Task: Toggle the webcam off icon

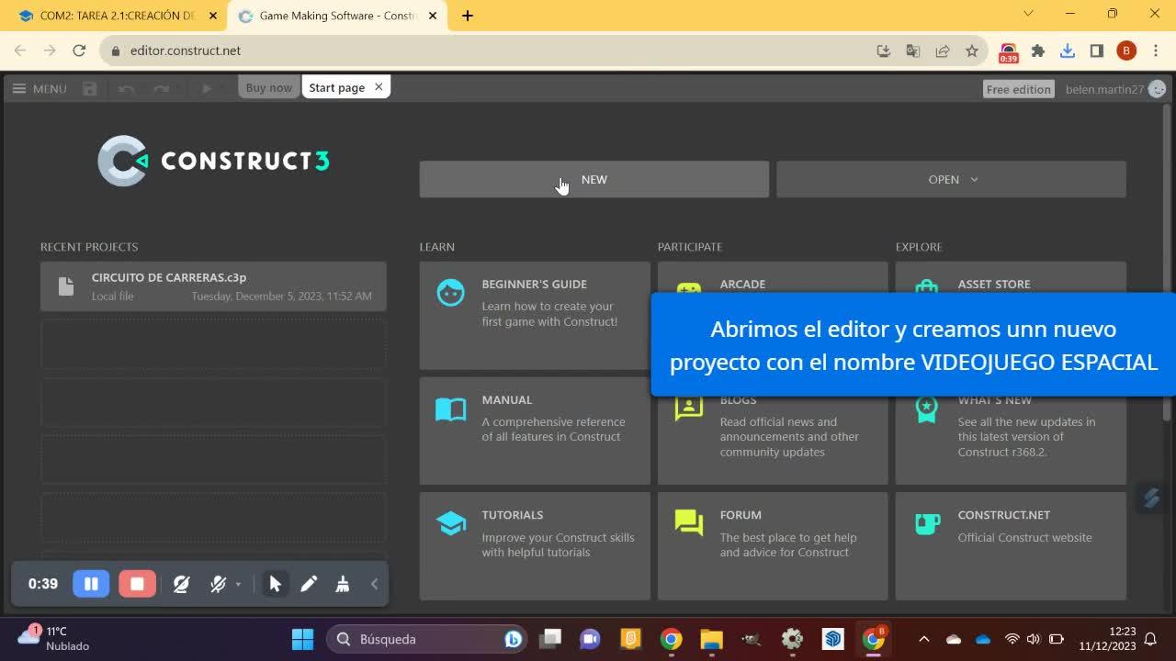Action: pos(181,584)
